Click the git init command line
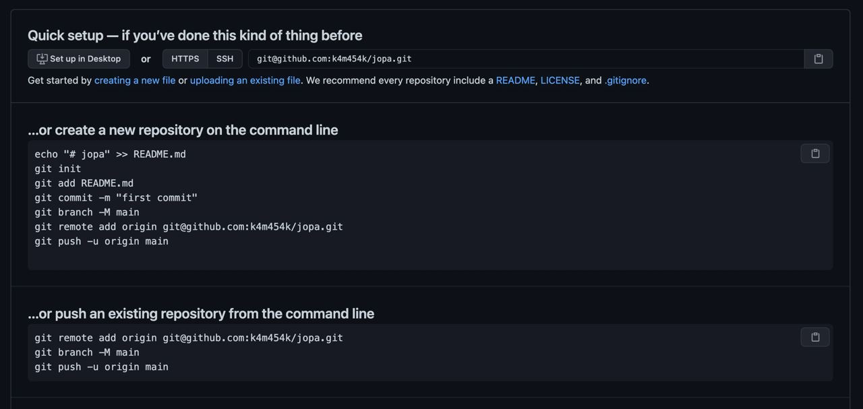The width and height of the screenshot is (863, 409). pyautogui.click(x=58, y=168)
